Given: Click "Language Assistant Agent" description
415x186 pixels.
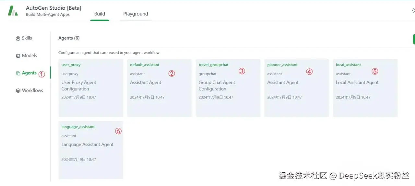Looking at the screenshot, I should coord(88,145).
